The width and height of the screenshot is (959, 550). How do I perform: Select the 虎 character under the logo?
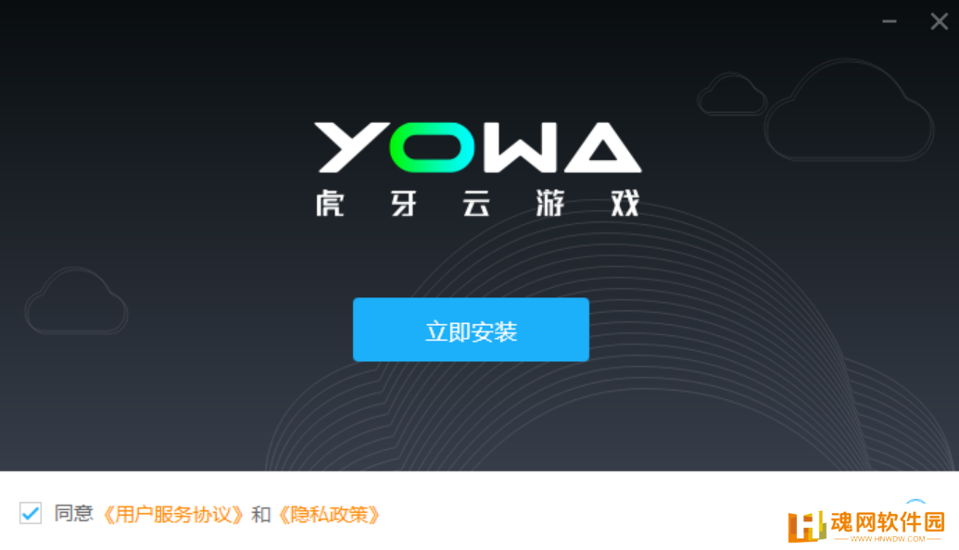[x=330, y=203]
